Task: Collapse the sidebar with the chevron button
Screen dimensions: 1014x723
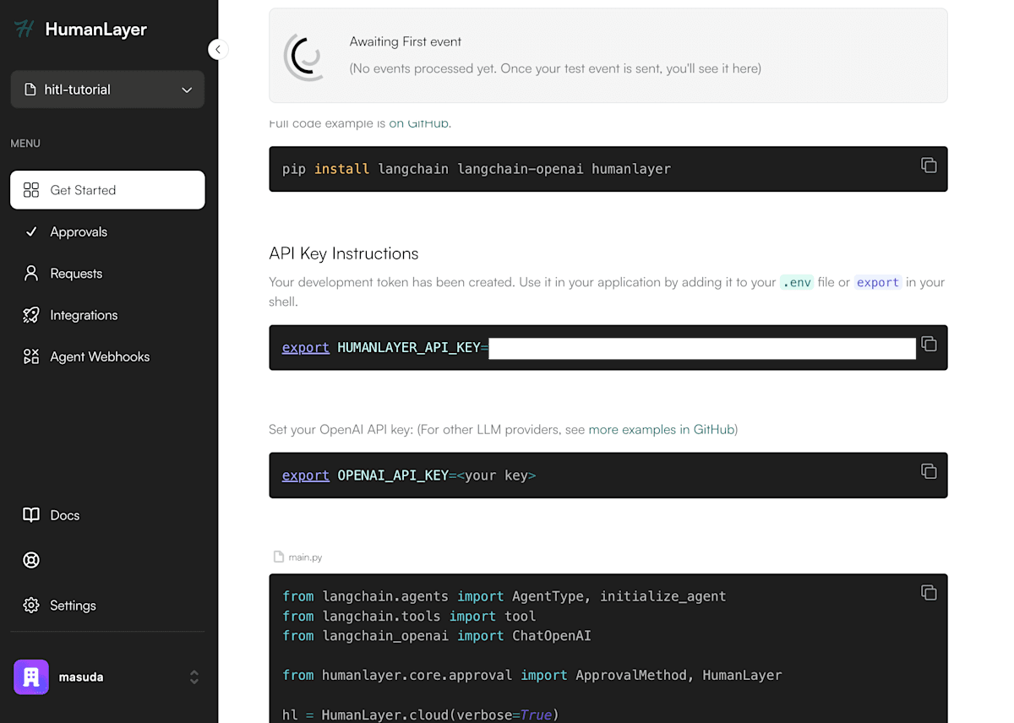Action: (x=218, y=49)
